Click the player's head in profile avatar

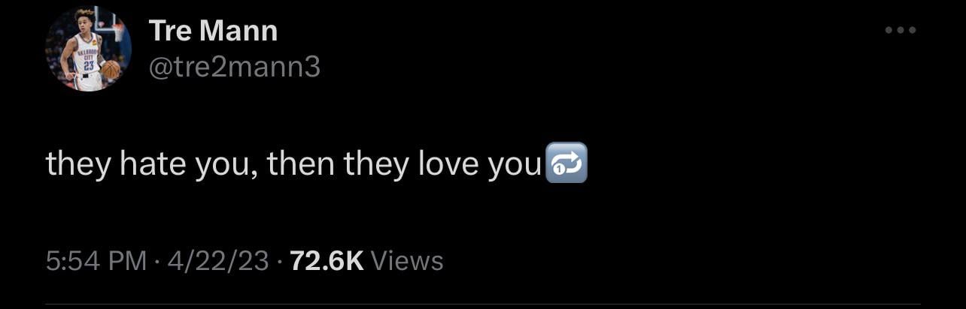(x=85, y=21)
